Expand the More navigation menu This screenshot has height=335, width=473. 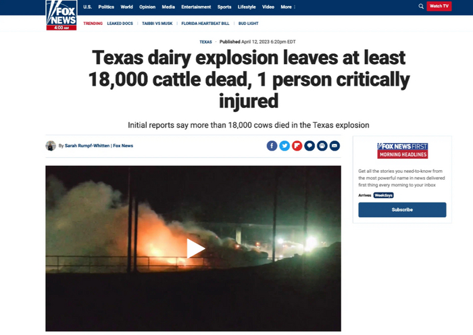(288, 7)
